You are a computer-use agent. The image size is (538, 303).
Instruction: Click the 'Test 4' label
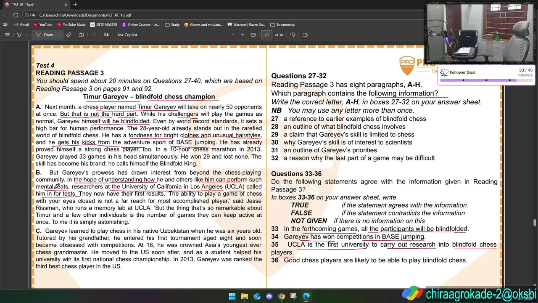[45, 66]
